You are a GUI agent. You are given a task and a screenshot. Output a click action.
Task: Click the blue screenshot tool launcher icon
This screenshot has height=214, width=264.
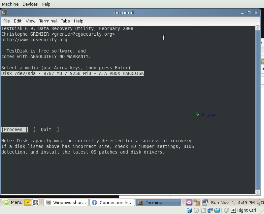36,202
